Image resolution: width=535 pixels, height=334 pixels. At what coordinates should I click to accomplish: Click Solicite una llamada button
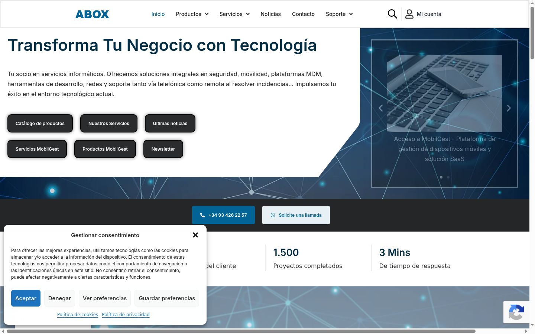(x=296, y=215)
